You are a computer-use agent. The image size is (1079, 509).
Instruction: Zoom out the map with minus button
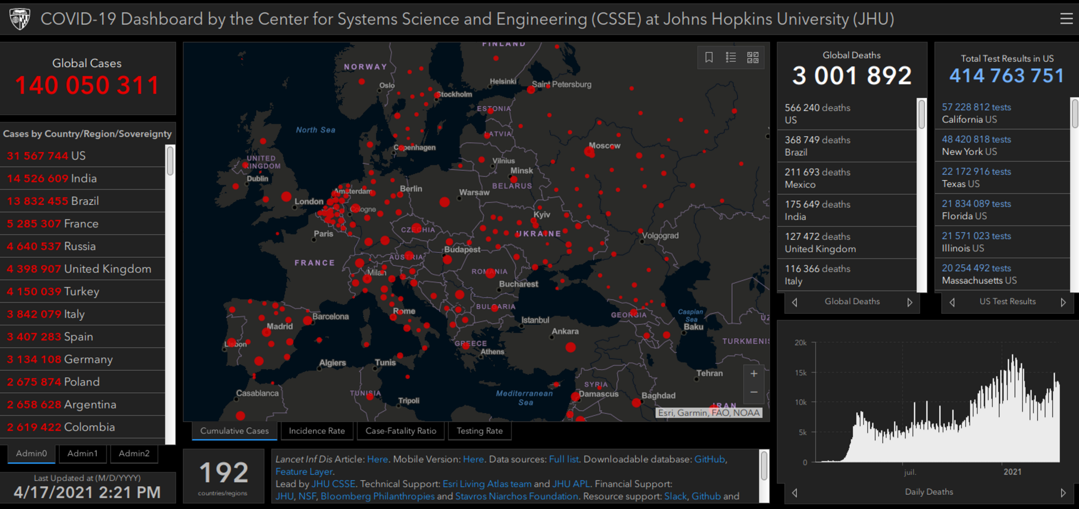click(x=754, y=392)
